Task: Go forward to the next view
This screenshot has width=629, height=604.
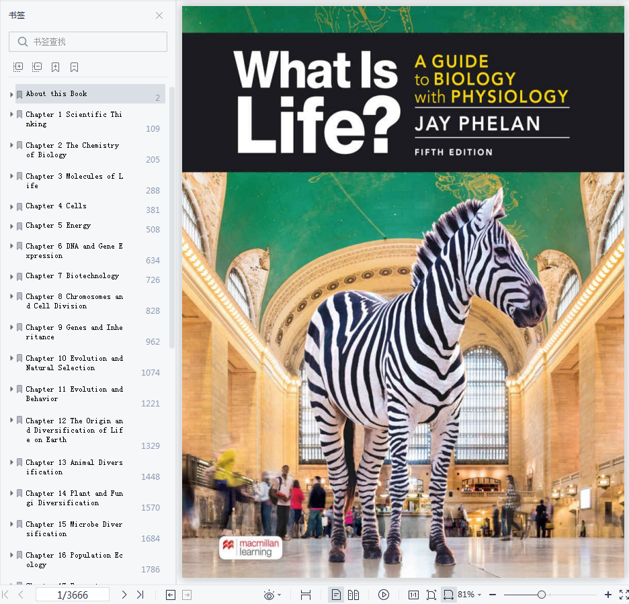Action: 187,595
